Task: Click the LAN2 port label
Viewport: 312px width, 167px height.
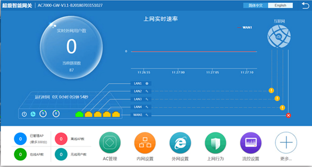Action: coord(138,91)
